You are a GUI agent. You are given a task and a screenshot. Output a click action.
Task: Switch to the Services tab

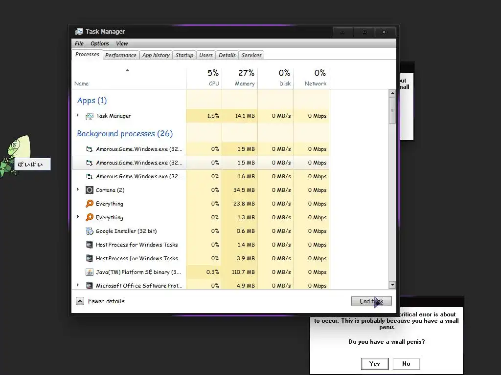click(x=251, y=55)
